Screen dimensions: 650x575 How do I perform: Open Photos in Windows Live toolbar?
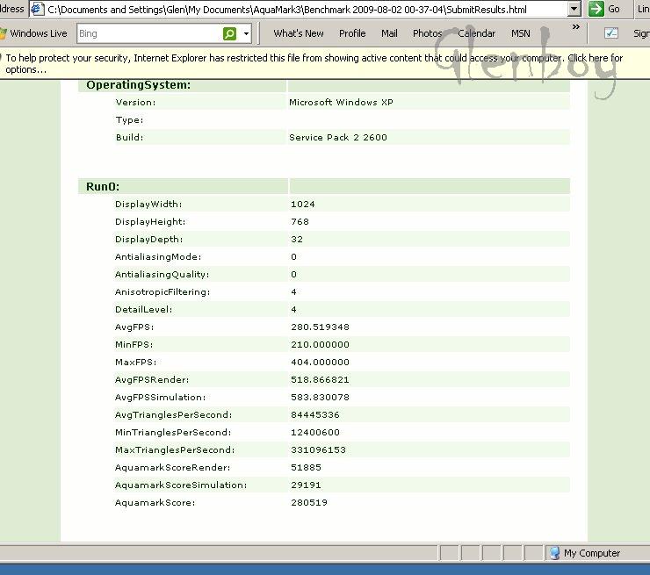(427, 33)
